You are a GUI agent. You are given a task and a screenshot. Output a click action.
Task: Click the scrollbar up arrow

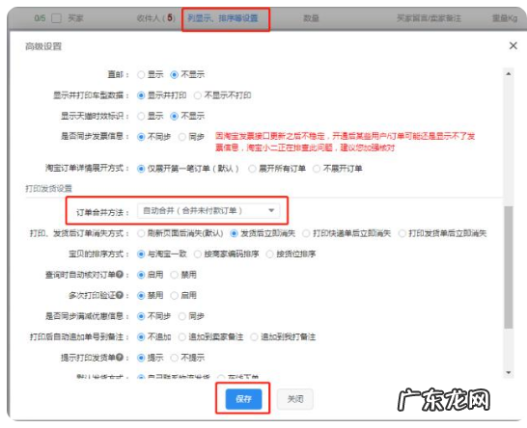pyautogui.click(x=509, y=73)
